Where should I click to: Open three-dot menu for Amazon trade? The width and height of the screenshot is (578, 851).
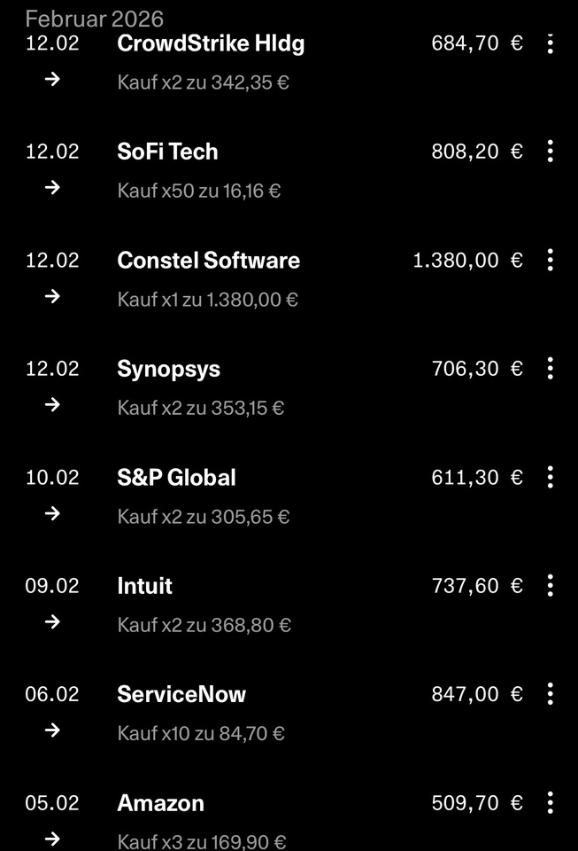(x=550, y=803)
